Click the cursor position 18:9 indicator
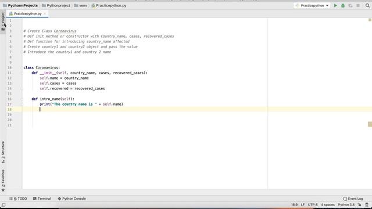 pyautogui.click(x=294, y=205)
